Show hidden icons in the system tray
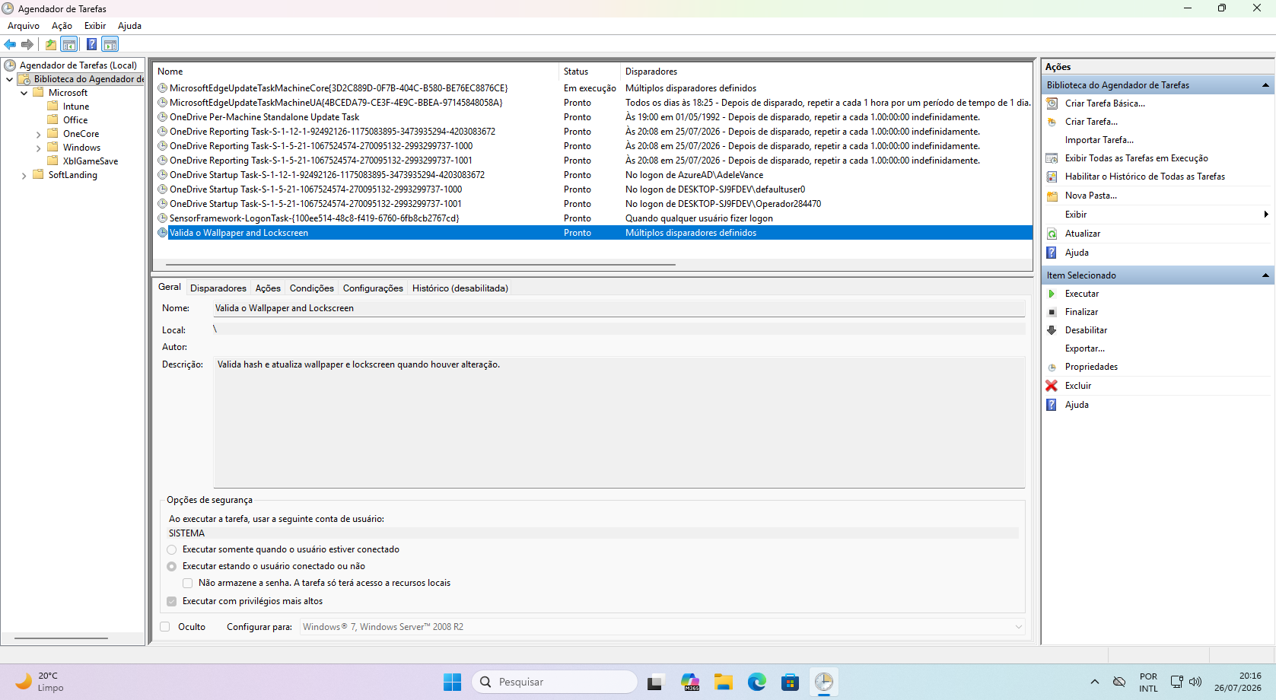Image resolution: width=1276 pixels, height=700 pixels. [x=1094, y=682]
